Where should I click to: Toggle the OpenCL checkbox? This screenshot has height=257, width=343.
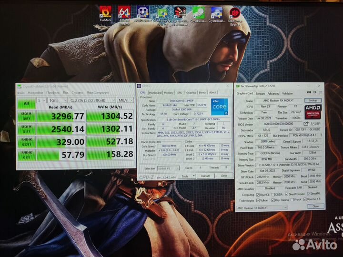(258, 195)
